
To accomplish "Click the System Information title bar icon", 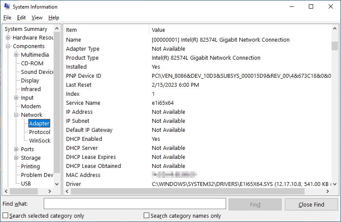I will tap(7, 7).
